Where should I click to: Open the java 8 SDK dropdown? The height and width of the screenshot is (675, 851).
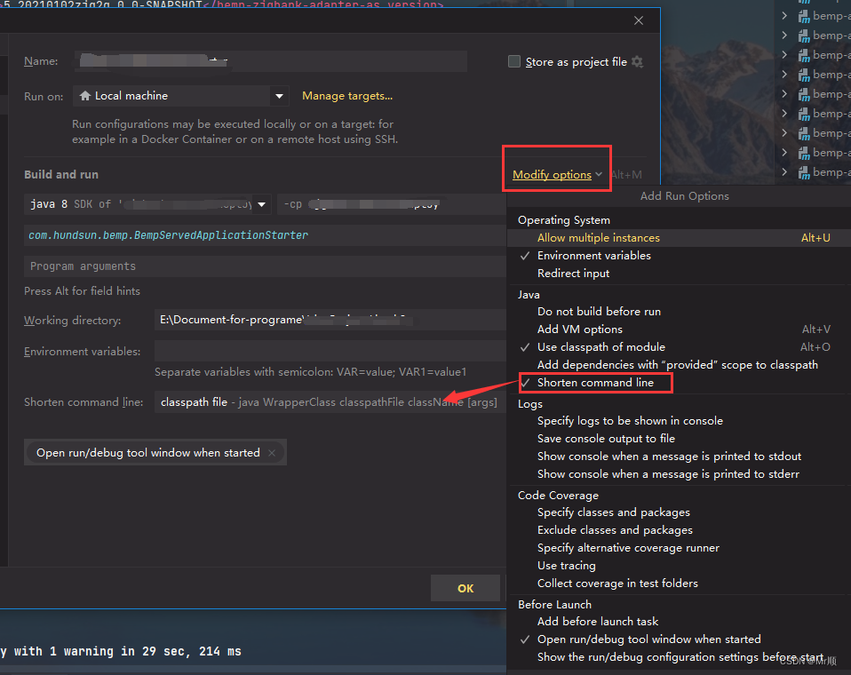[x=260, y=203]
